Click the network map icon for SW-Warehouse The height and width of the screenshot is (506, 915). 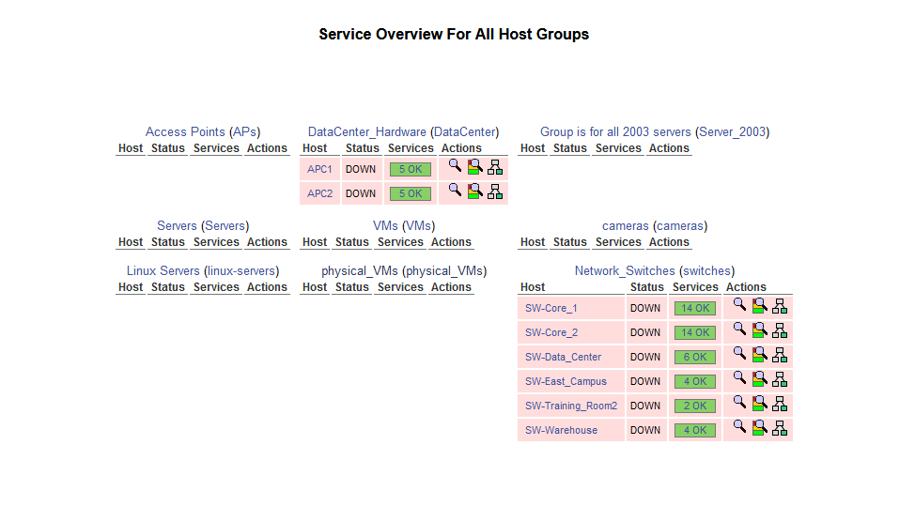(780, 428)
